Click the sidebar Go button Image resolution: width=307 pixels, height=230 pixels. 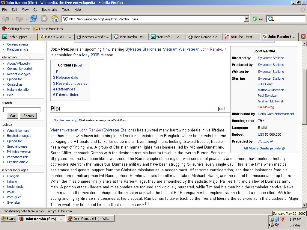[13, 116]
